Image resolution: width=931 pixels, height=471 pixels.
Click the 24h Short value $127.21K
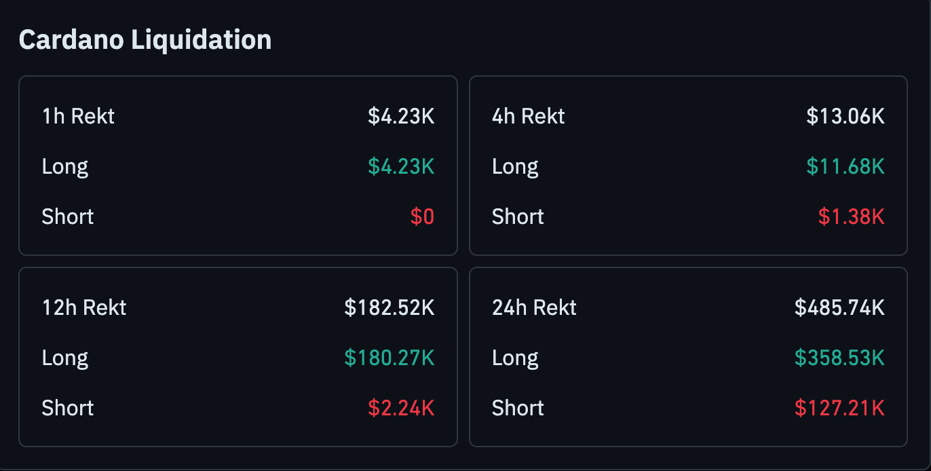839,408
